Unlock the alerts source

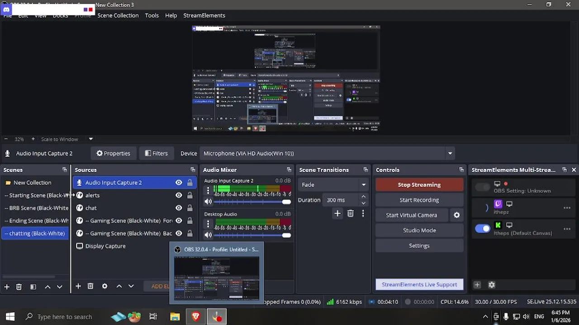tap(190, 195)
